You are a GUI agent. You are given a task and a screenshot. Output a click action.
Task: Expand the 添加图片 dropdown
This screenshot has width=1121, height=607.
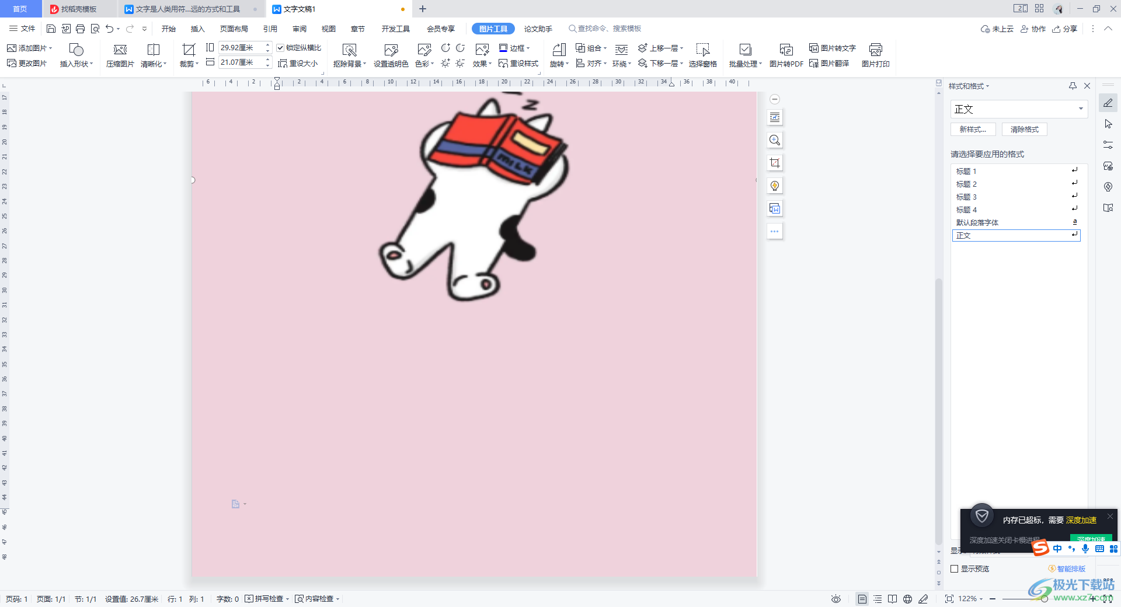(x=51, y=48)
